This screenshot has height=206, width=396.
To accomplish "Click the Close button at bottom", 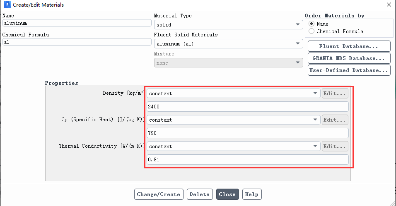I will pyautogui.click(x=227, y=194).
